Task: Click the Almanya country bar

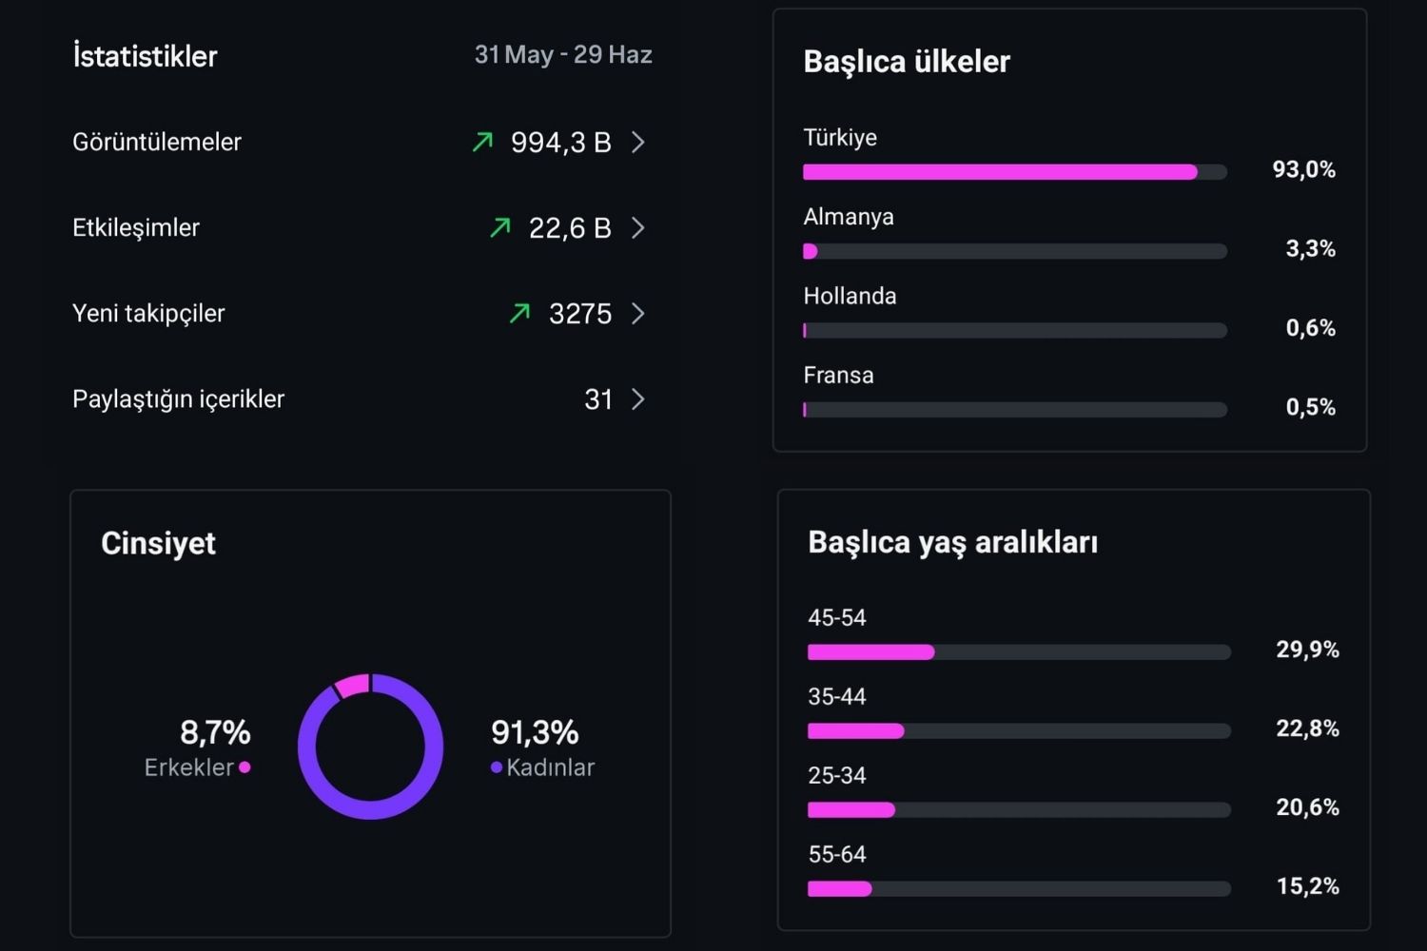Action: click(x=1015, y=251)
